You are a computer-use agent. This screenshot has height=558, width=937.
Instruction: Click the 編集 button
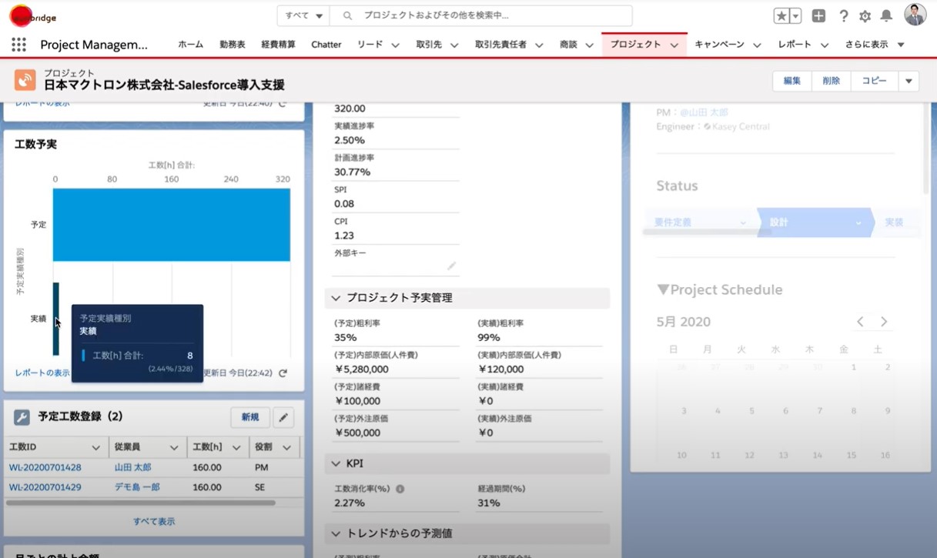click(x=791, y=81)
